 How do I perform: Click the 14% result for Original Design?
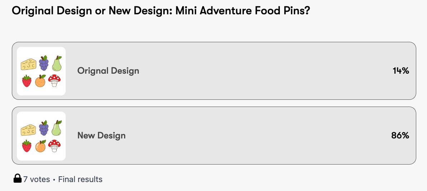(401, 71)
